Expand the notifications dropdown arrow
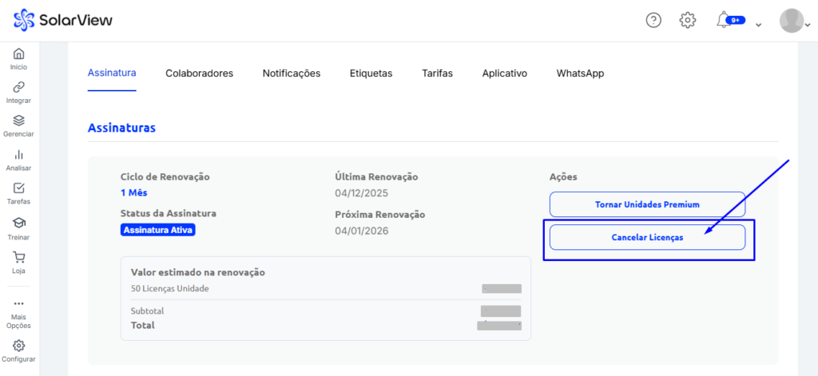The width and height of the screenshot is (818, 376). (759, 25)
